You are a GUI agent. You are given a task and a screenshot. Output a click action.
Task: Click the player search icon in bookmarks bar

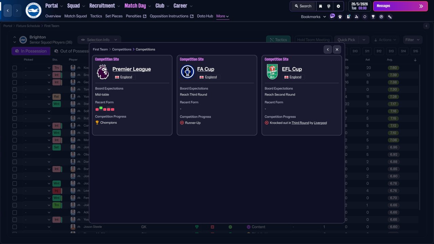[x=356, y=17]
